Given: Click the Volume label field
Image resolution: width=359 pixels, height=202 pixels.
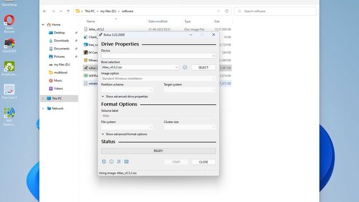Looking at the screenshot, I should point(158,116).
